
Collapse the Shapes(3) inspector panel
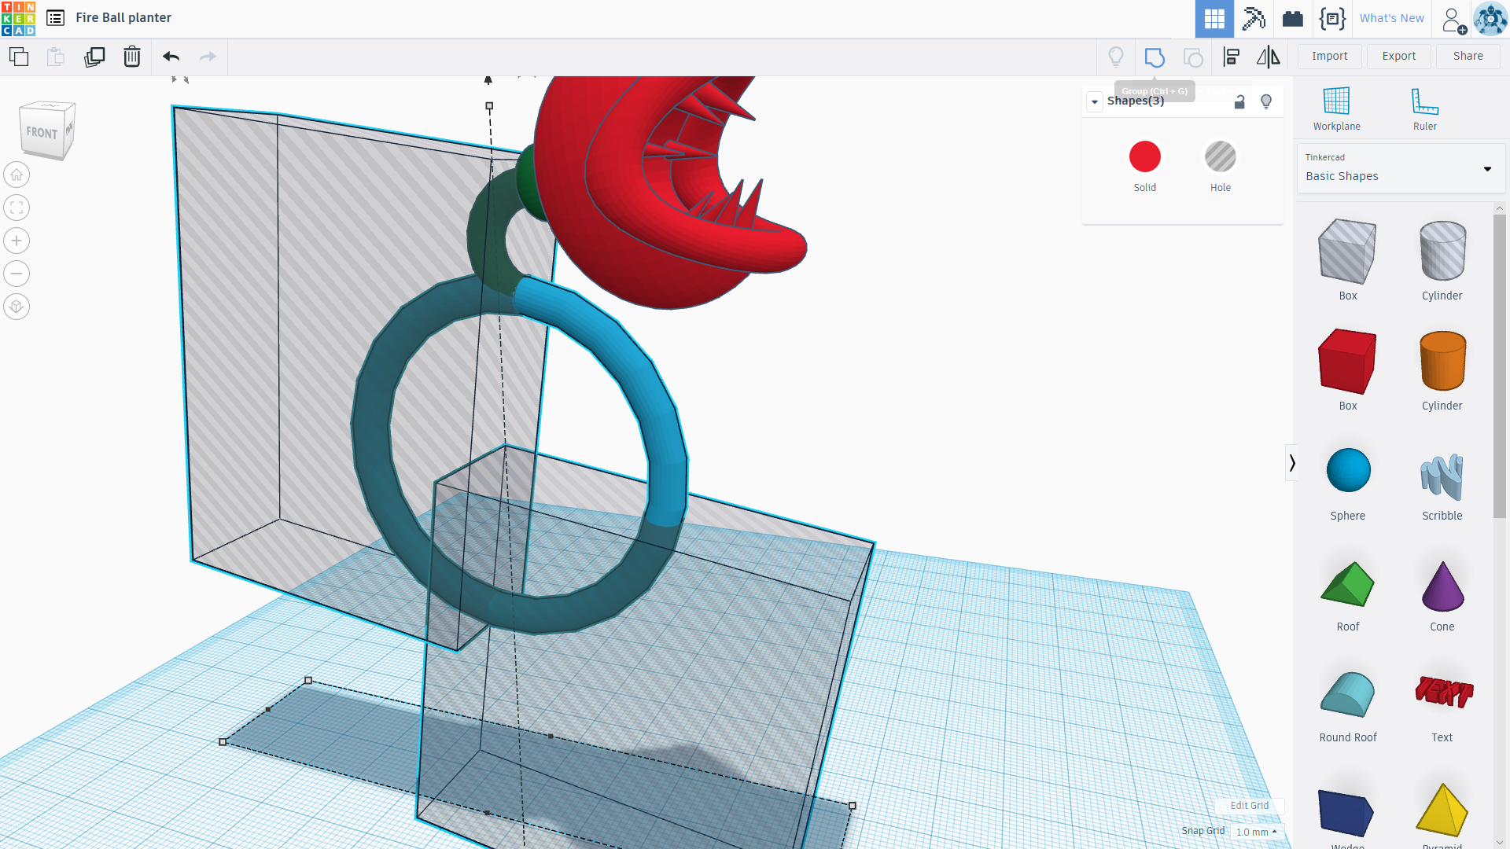[x=1095, y=101]
